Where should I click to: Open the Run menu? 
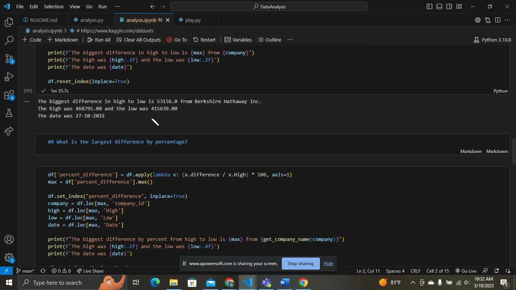click(102, 6)
